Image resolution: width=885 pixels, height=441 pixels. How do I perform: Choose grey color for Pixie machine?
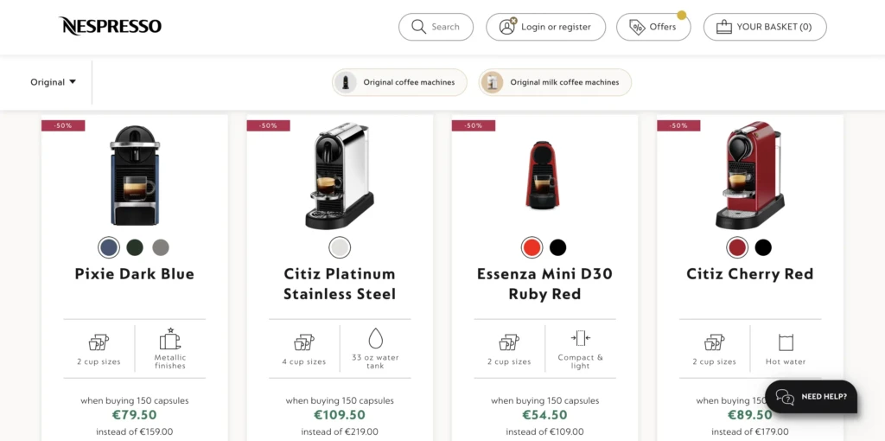161,248
